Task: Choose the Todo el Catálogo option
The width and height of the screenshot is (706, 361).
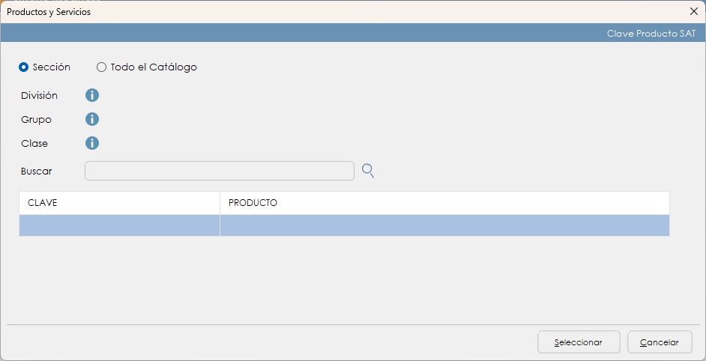Action: [102, 67]
